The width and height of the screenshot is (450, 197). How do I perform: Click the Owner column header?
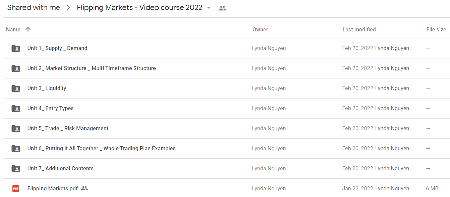tap(260, 29)
